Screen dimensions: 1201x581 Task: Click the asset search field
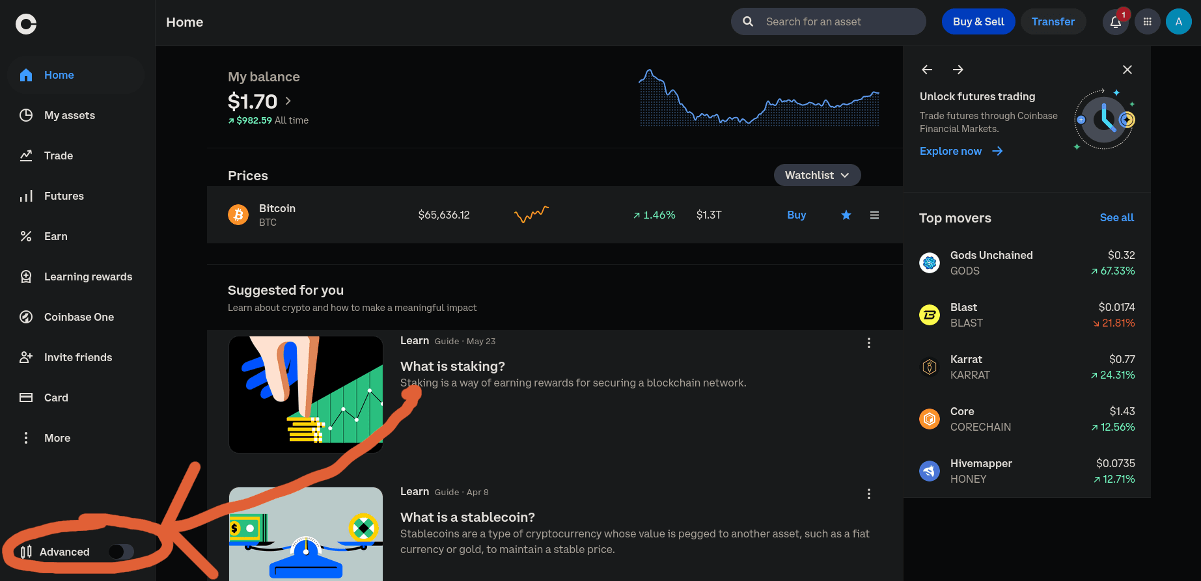828,21
